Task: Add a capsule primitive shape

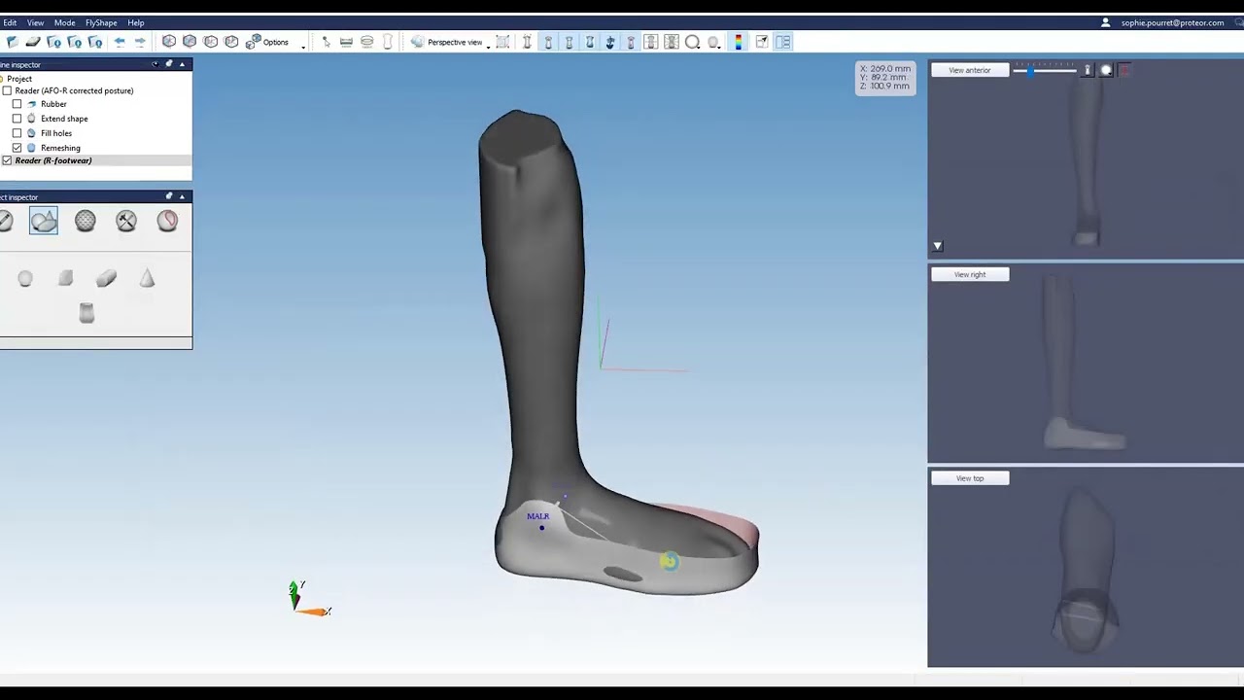Action: 106,279
